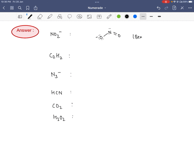Viewport: 194px width, 145px height.
Task: Add a new page
Action: (174, 8)
